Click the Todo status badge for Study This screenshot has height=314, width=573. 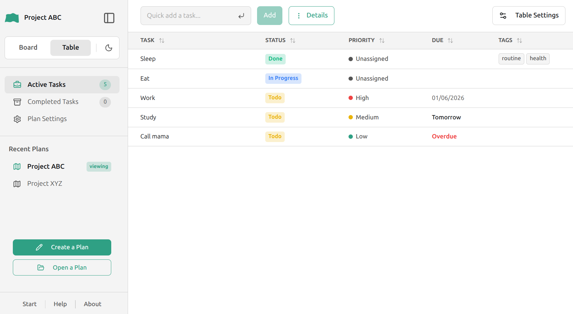point(275,117)
